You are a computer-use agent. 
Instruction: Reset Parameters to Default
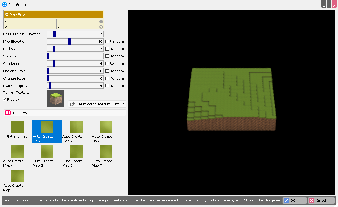click(97, 104)
